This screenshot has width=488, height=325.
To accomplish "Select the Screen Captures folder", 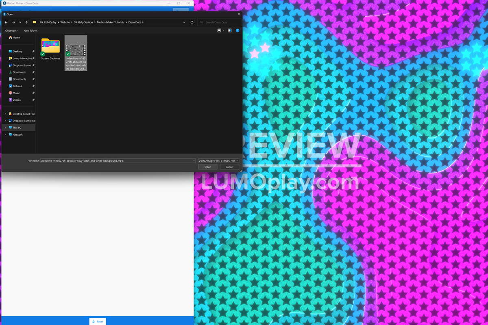I will [50, 49].
